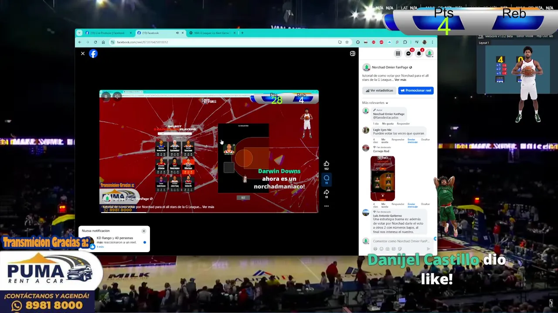Click 'Responder' under Eagle Eyes Nic comment

pyautogui.click(x=398, y=140)
